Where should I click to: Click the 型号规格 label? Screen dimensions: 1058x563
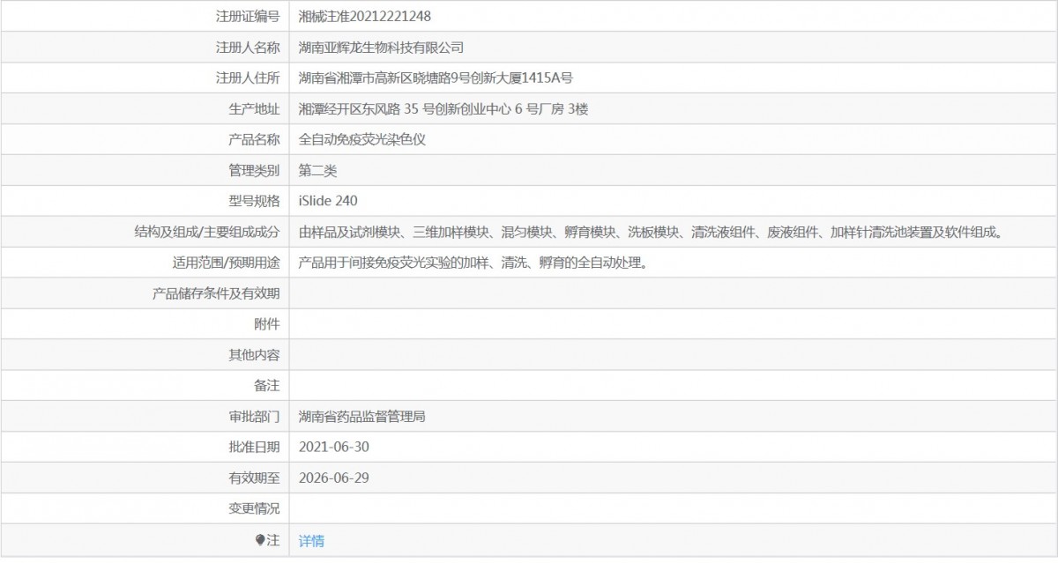(x=254, y=201)
